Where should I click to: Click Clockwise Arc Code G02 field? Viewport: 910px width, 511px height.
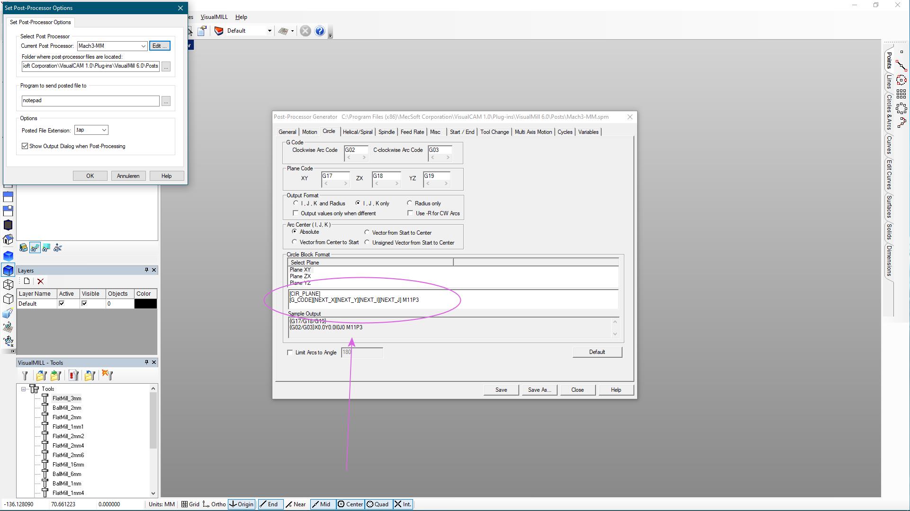[x=356, y=150]
